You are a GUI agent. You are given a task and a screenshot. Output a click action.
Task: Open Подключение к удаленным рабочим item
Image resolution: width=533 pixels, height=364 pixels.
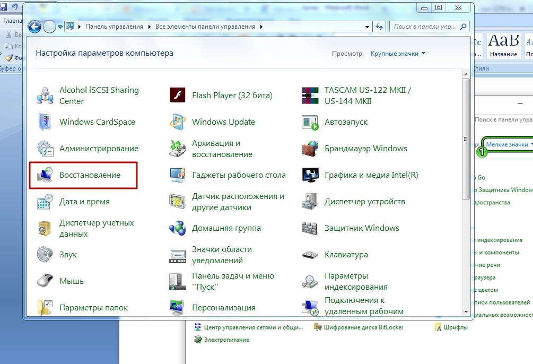pyautogui.click(x=354, y=306)
